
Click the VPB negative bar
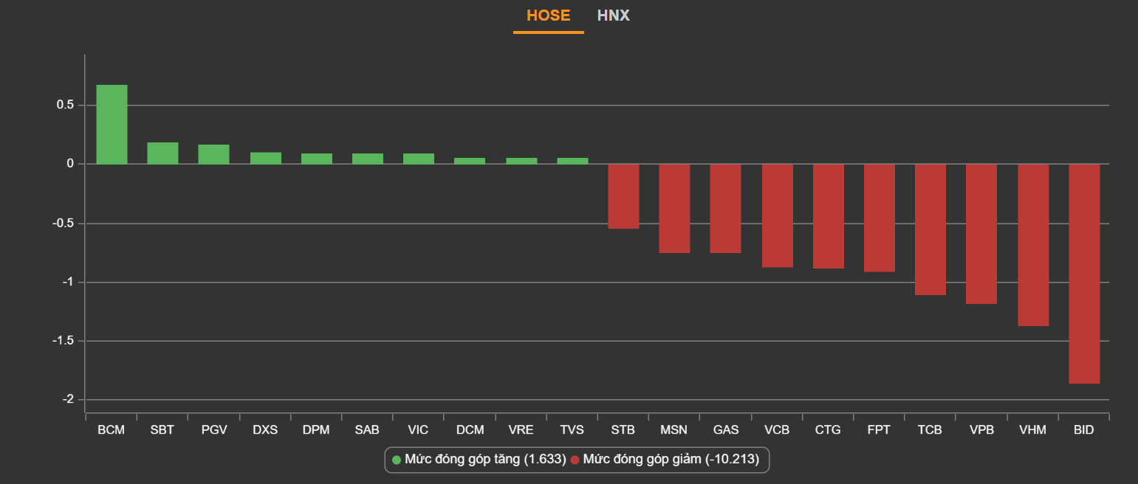tap(981, 233)
